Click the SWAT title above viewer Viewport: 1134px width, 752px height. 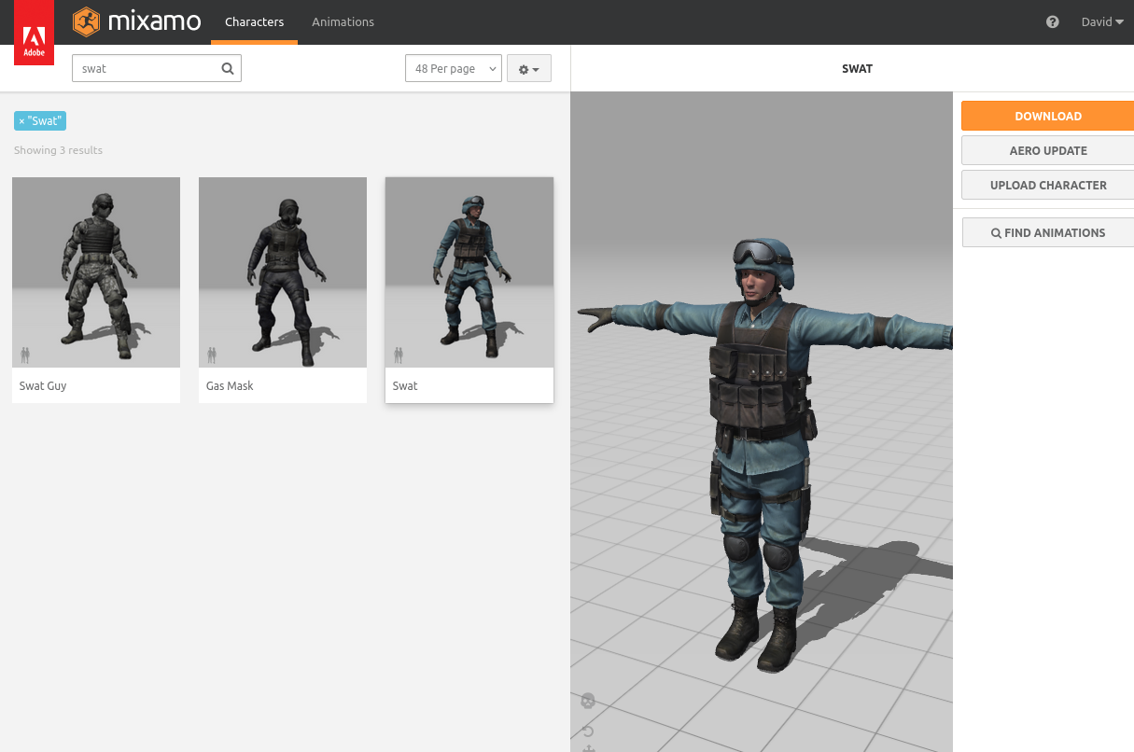point(857,68)
